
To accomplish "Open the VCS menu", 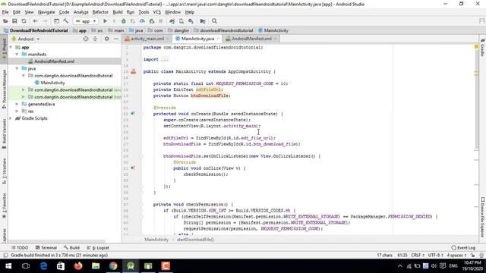I will [x=157, y=12].
